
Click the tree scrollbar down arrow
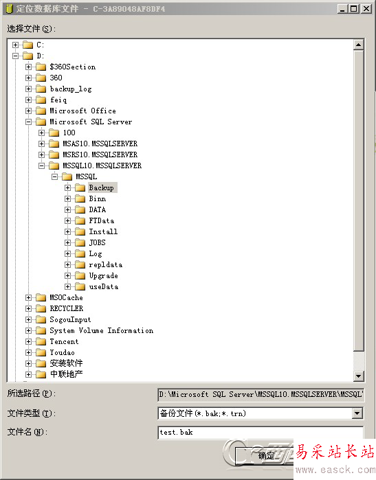pyautogui.click(x=359, y=376)
